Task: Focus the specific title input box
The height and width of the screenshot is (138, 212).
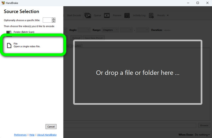Action: coord(47,20)
